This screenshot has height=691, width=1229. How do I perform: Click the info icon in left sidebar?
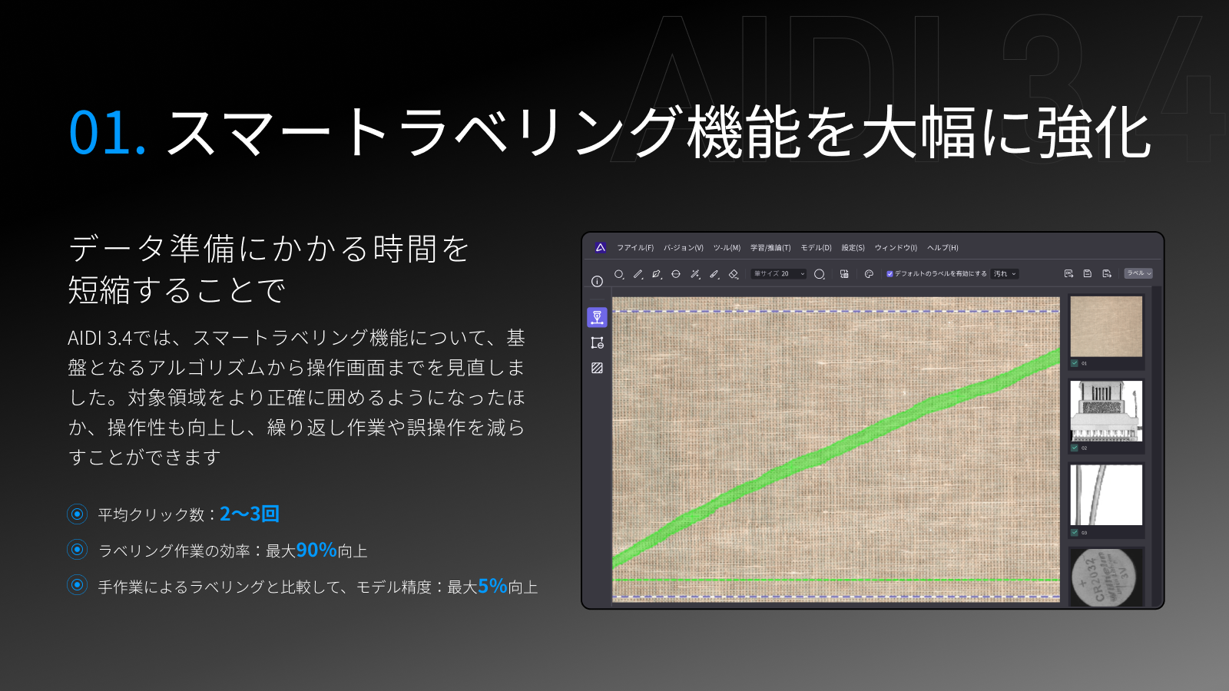(x=597, y=282)
